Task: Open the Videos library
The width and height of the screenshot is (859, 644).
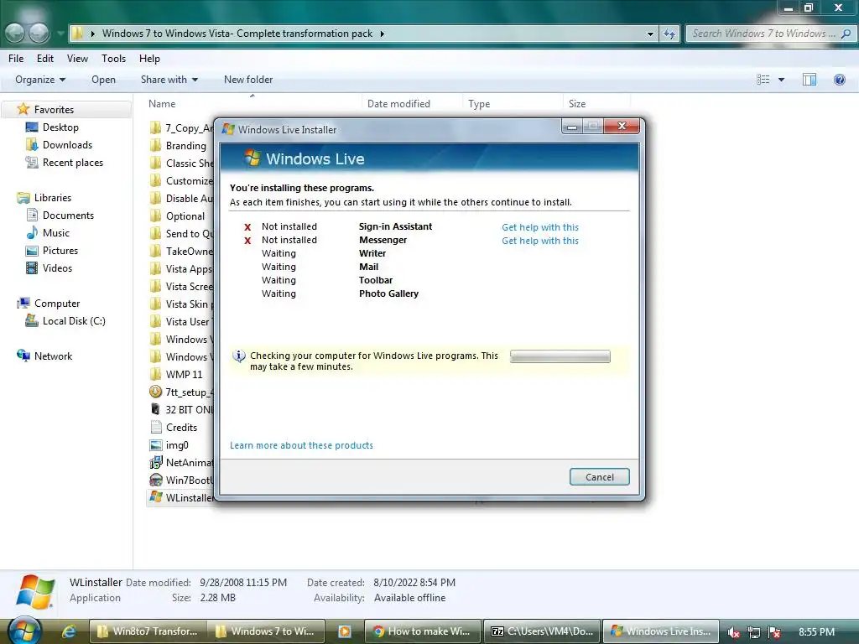Action: coord(57,267)
